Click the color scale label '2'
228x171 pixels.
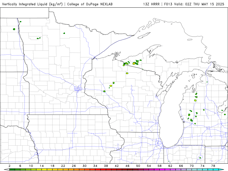coord(10,166)
